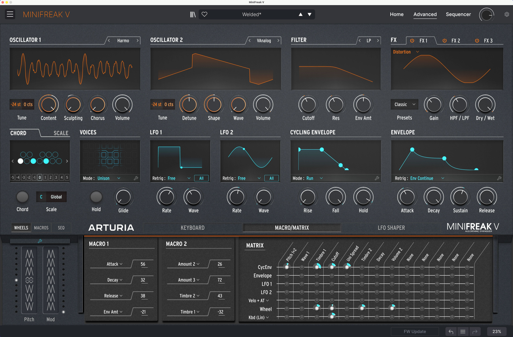Toggle Wheel to Volume 2 matrix node
Image resolution: width=513 pixels, height=337 pixels.
(392, 308)
